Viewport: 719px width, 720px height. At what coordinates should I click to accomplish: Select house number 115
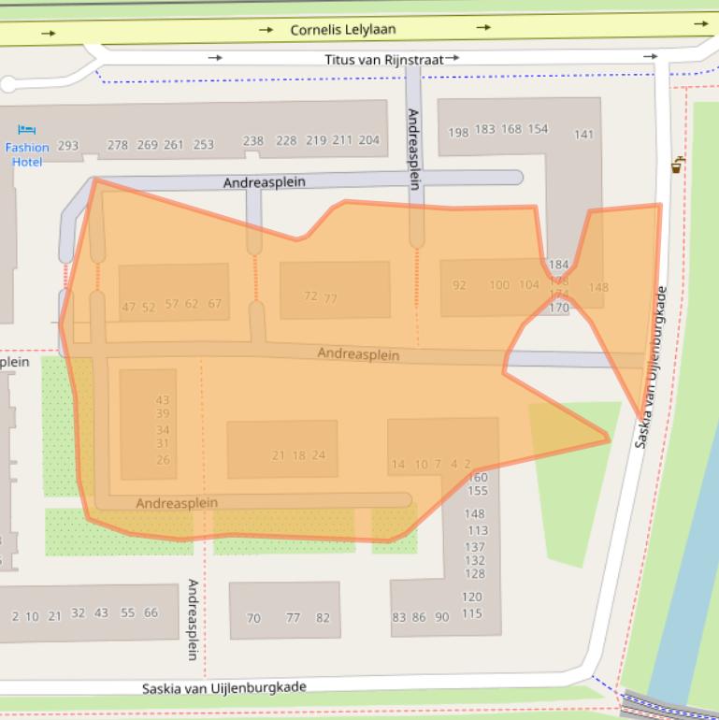tap(472, 614)
